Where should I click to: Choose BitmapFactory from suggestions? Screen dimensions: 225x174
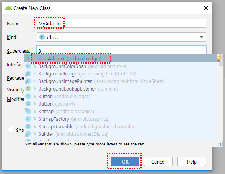coord(121,119)
